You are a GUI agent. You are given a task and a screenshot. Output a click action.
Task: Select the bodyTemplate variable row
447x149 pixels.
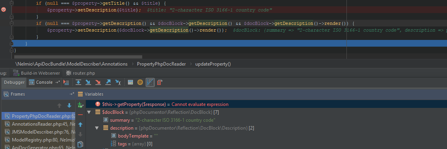click(x=266, y=136)
